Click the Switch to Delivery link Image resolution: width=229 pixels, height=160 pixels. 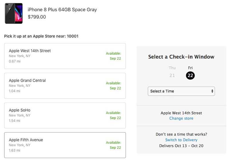coord(181,140)
